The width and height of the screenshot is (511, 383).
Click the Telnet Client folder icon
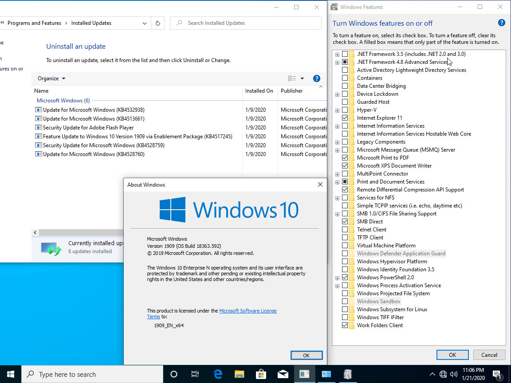click(351, 229)
